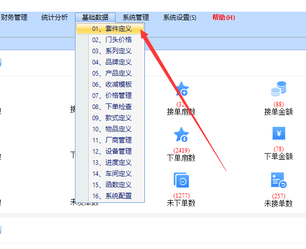Click the 未下单数 label text
Viewport: 306px width, 249px height.
181,203
